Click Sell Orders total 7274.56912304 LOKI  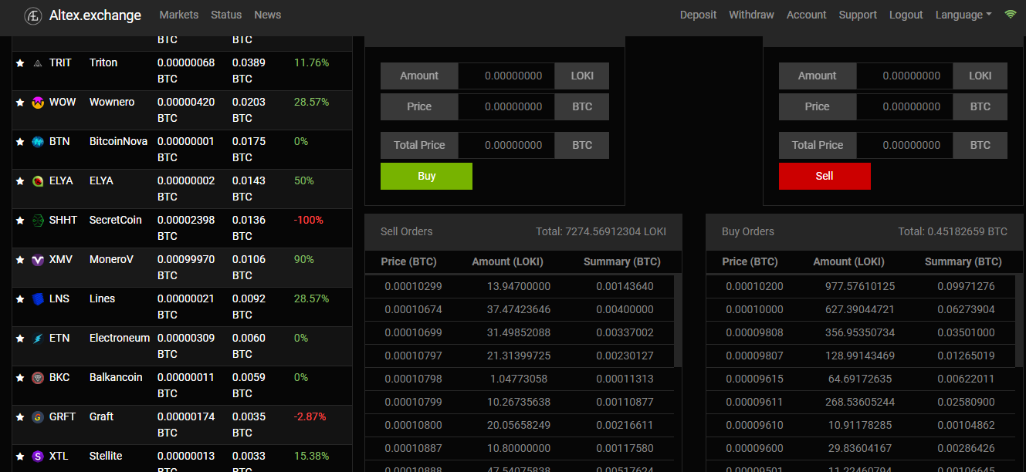pos(601,231)
